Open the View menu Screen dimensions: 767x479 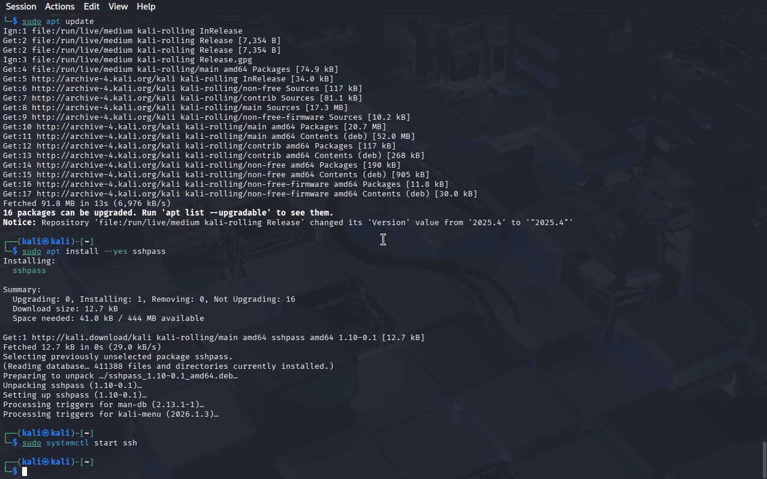pyautogui.click(x=118, y=7)
